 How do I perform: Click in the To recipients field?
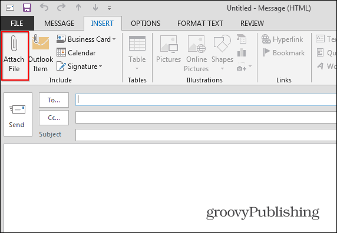click(206, 100)
